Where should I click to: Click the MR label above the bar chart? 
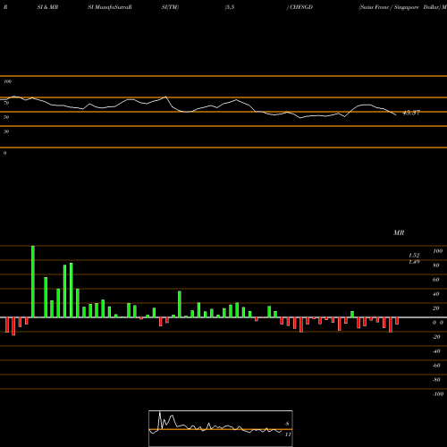point(399,232)
